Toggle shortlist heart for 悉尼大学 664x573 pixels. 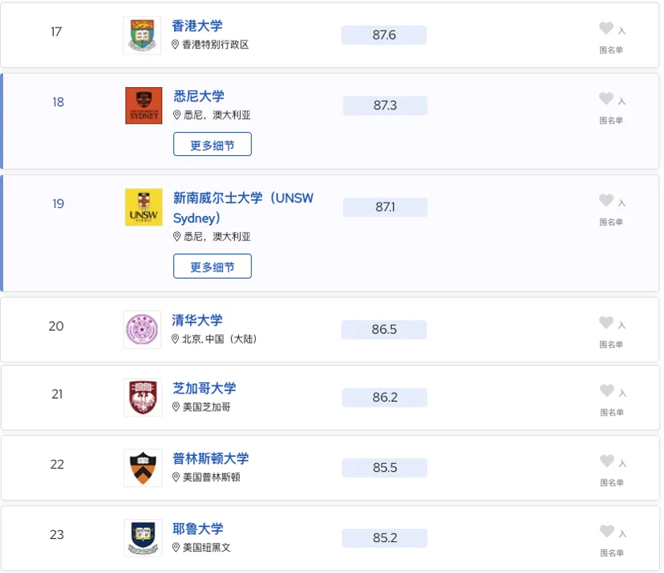coord(606,99)
